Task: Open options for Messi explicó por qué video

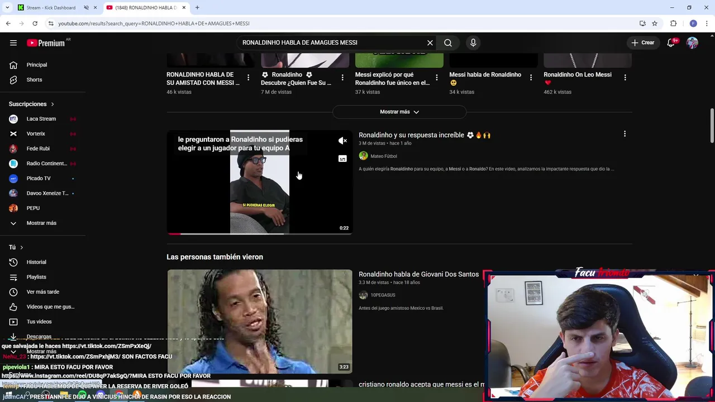Action: pos(437,78)
